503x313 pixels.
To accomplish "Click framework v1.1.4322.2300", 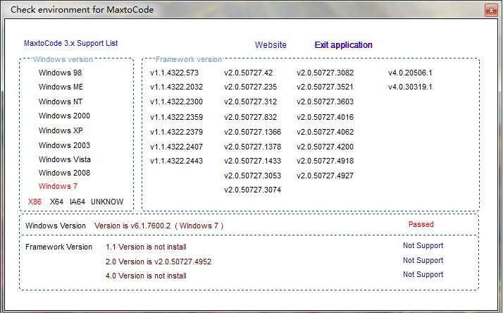I will click(x=176, y=102).
